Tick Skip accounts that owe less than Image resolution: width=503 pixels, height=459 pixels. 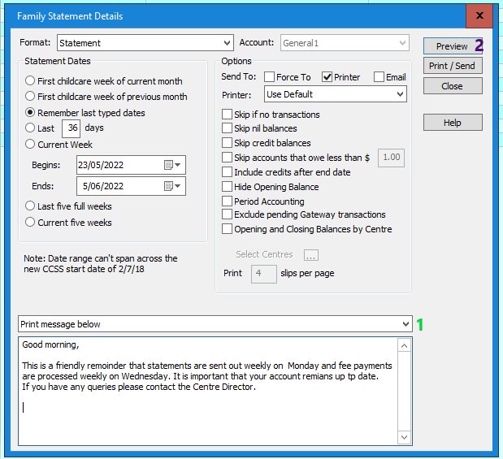[227, 157]
